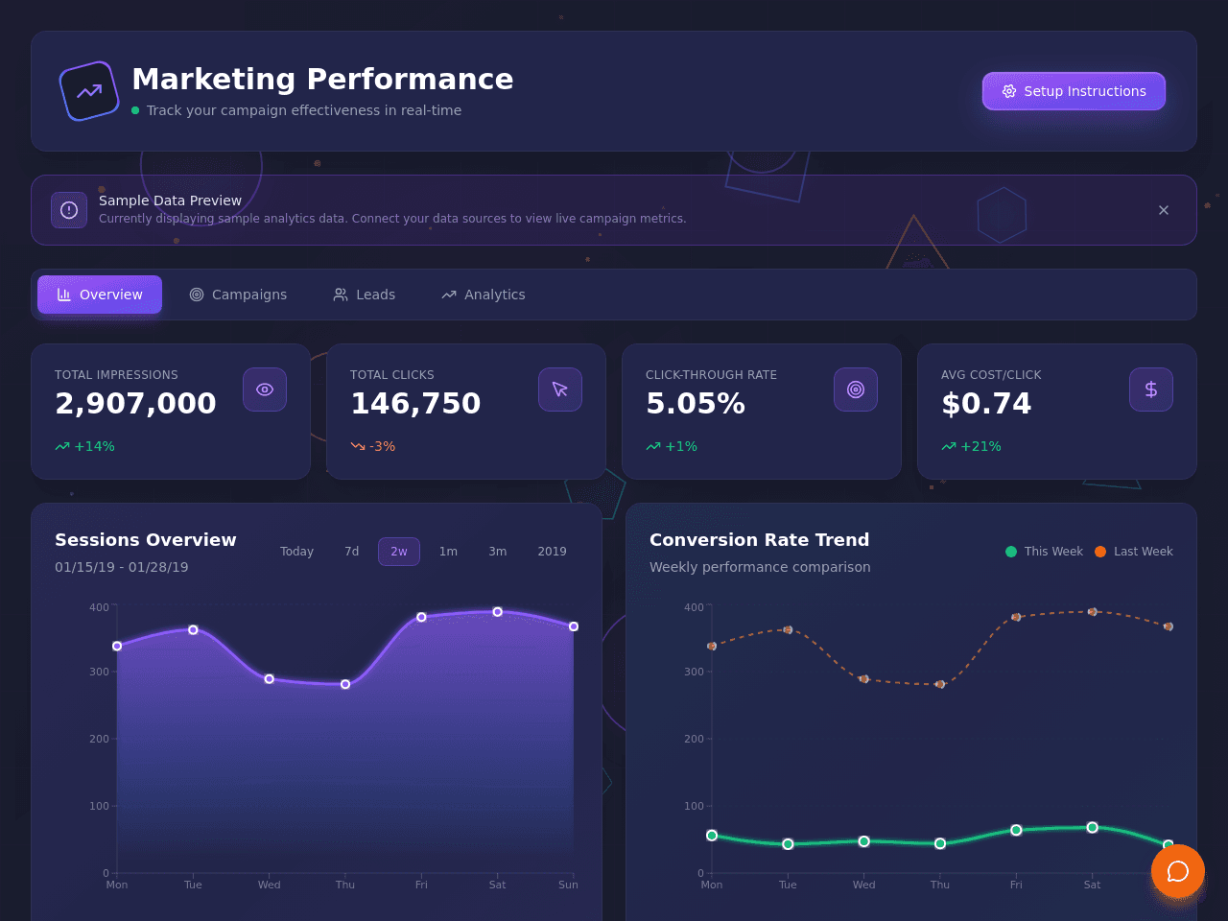Viewport: 1228px width, 921px height.
Task: Click the cursor icon on the Total Clicks card
Action: pos(560,390)
